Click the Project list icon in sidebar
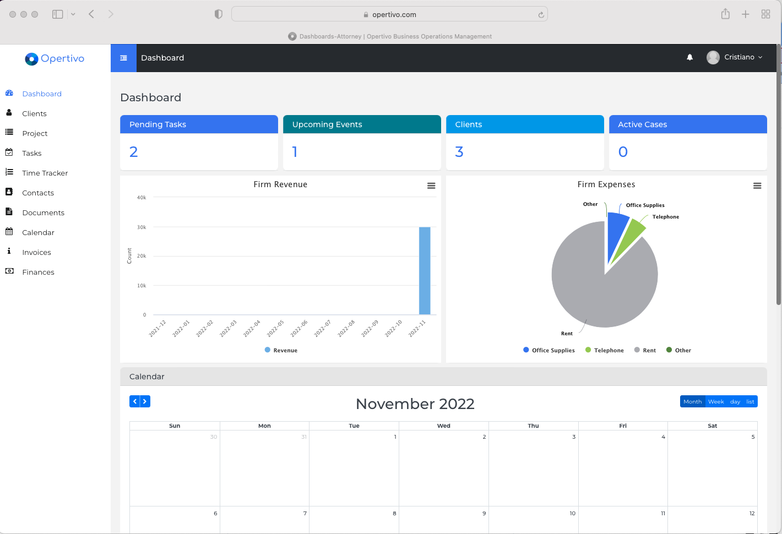The image size is (782, 534). [x=9, y=132]
